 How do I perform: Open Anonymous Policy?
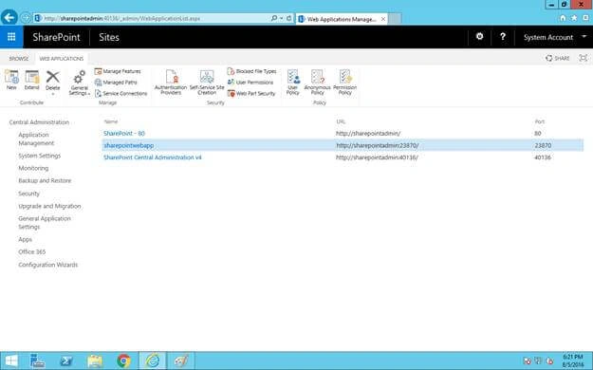coord(317,83)
